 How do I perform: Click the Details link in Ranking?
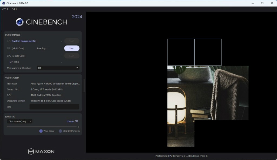71,122
